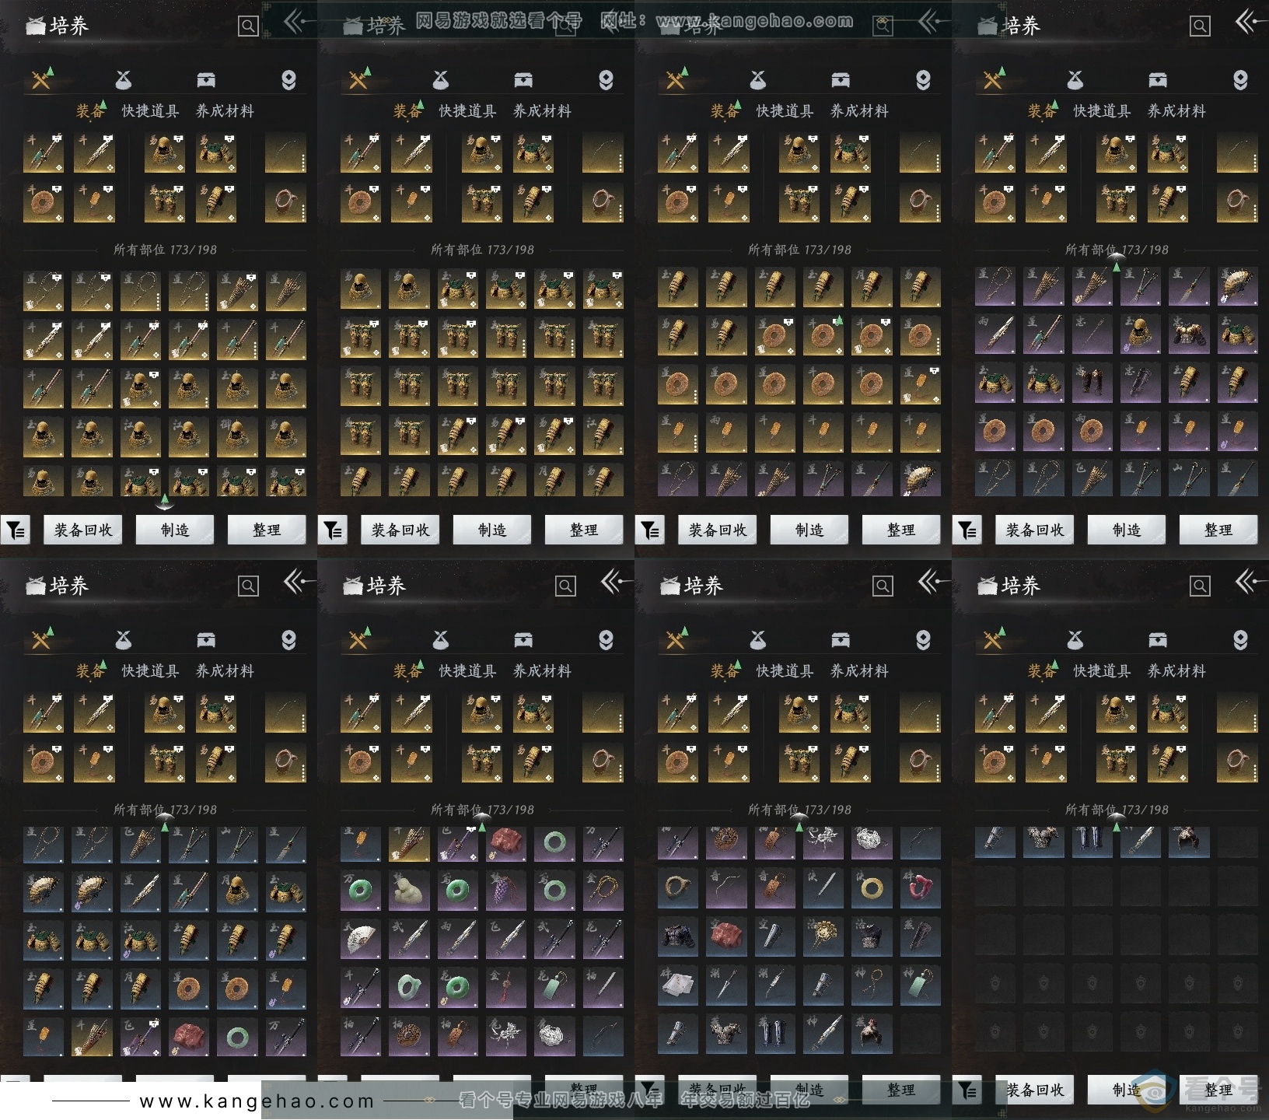Click 制造 button in top third panel
Screen dimensions: 1269x1120
tap(809, 530)
